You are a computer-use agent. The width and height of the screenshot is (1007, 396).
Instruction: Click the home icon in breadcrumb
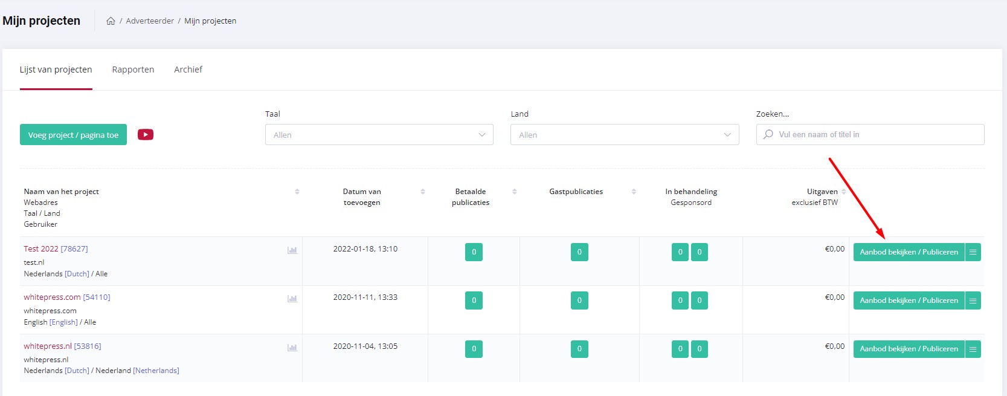point(111,21)
